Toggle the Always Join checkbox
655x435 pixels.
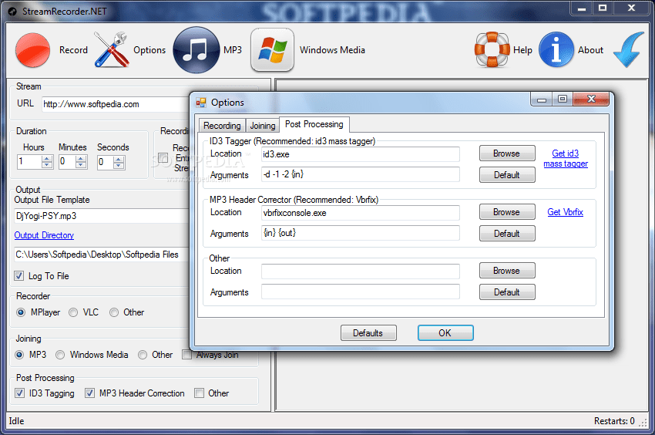coord(186,355)
